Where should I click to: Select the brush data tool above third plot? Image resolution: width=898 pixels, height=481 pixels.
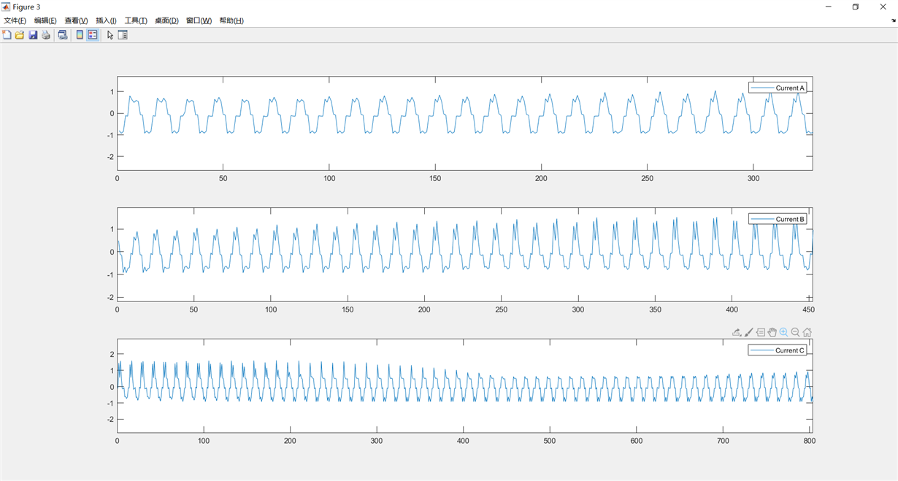(x=748, y=332)
